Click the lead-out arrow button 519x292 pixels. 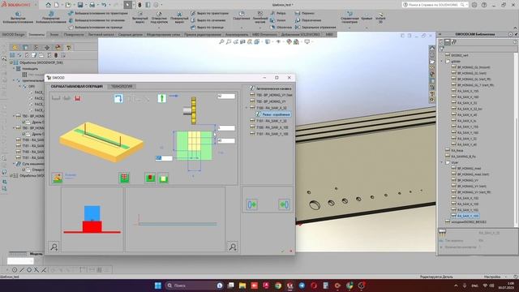284,204
